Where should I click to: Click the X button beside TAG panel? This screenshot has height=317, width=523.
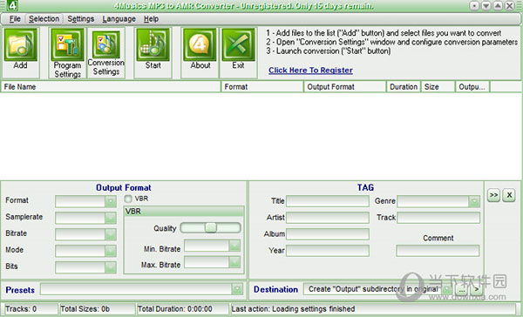(x=509, y=195)
